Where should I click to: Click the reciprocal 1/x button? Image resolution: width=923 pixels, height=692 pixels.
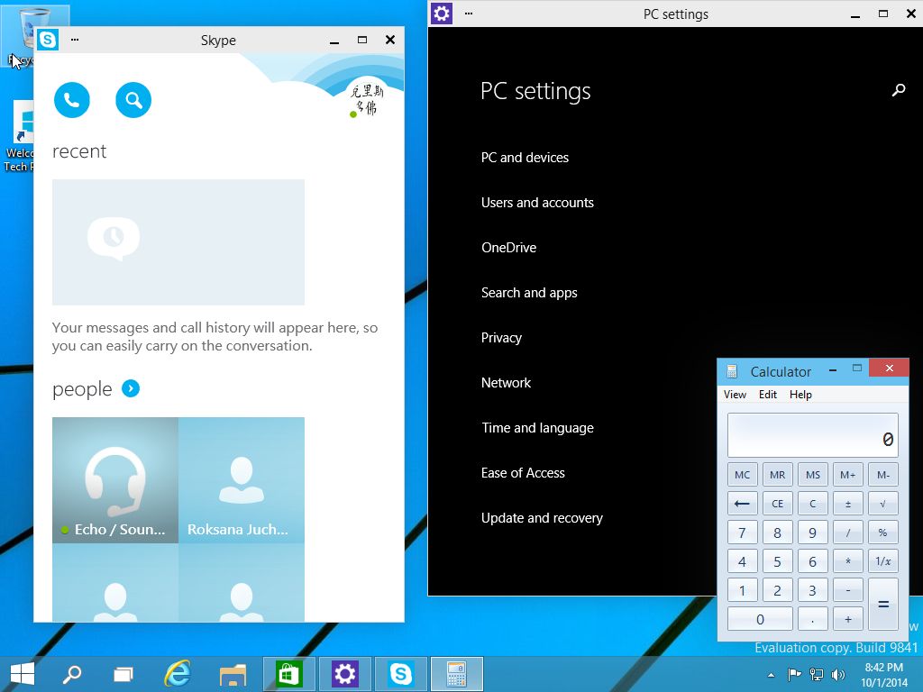coord(883,561)
